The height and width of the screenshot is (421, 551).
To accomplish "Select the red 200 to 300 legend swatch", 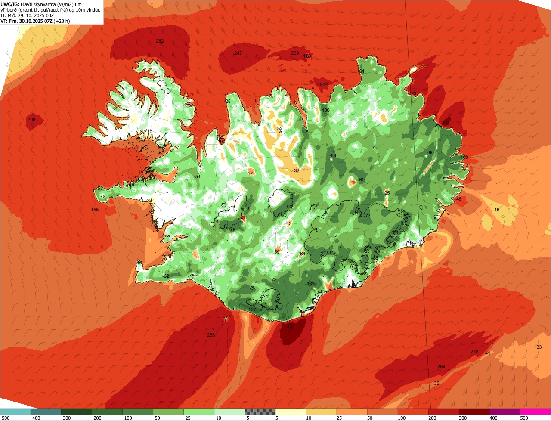I will (443, 412).
